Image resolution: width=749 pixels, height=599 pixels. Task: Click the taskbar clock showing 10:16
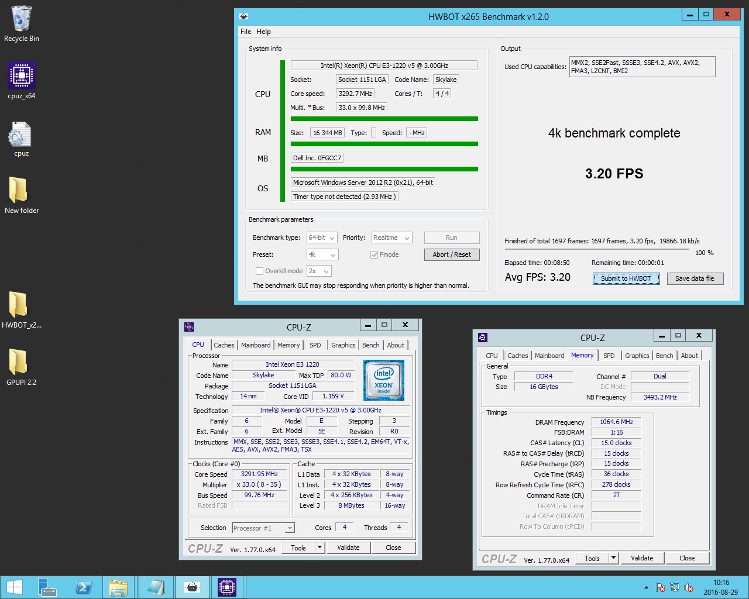coord(721,587)
